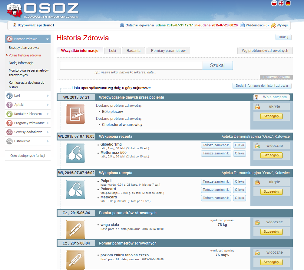Switch language with the German flag icon
This screenshot has width=304, height=270.
288,3
